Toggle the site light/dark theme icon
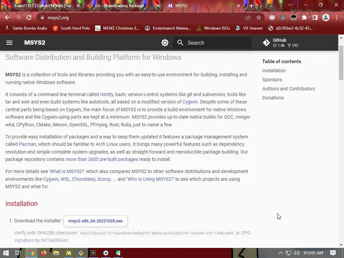 point(165,43)
